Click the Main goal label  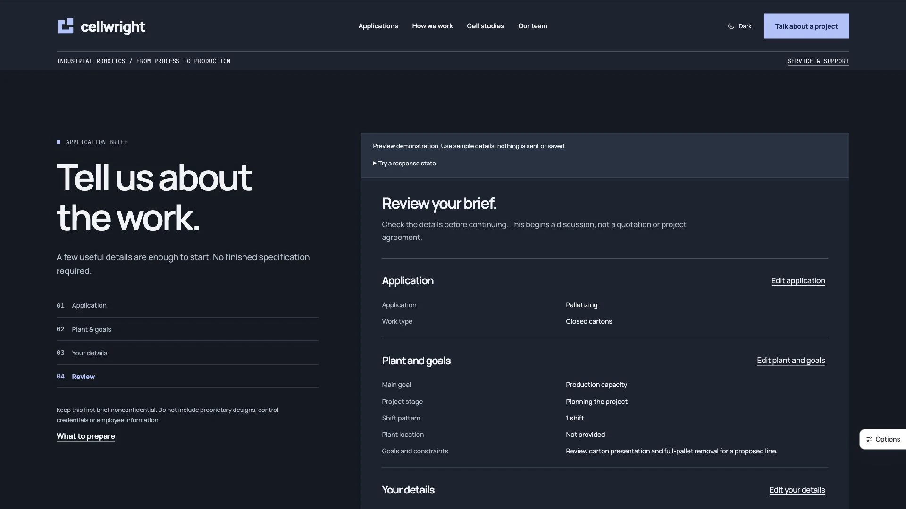pyautogui.click(x=396, y=385)
